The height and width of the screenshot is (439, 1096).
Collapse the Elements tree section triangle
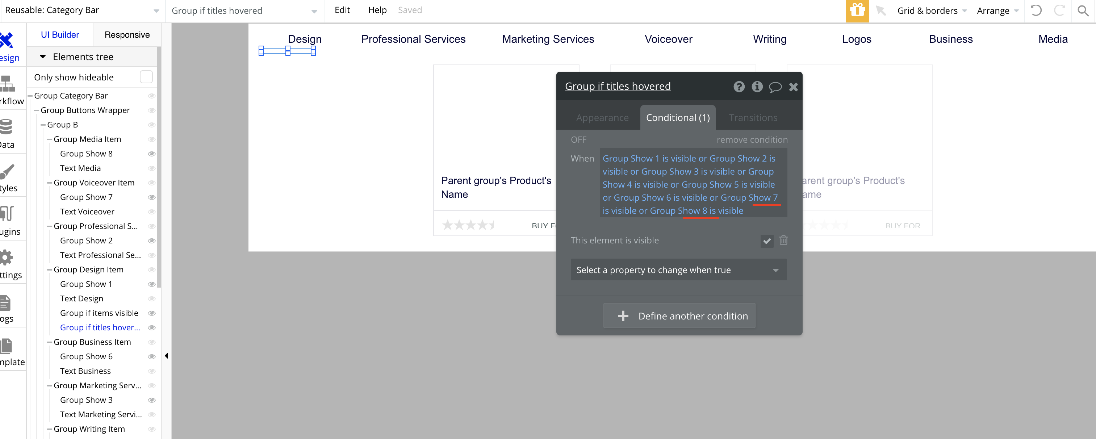42,57
